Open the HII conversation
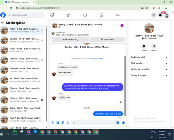174x140 pixels. click(22, 80)
